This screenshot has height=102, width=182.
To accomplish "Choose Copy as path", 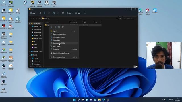I will point(64,46).
